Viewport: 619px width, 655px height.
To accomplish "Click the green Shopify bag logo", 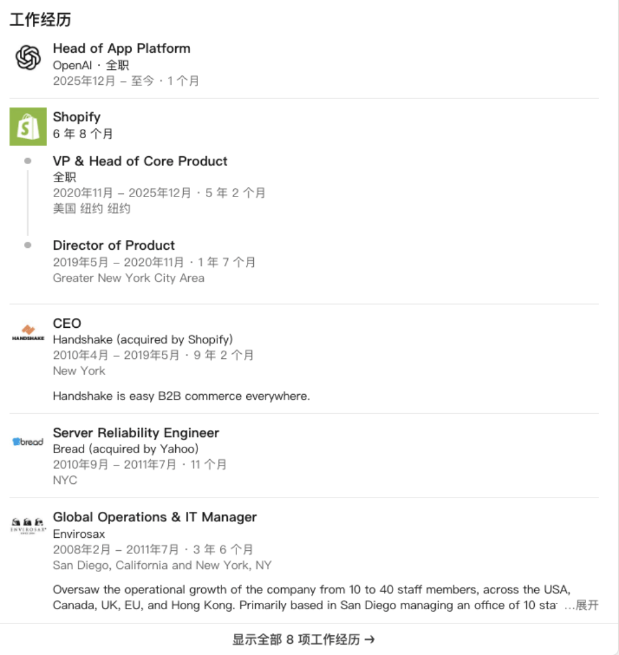I will coord(28,126).
